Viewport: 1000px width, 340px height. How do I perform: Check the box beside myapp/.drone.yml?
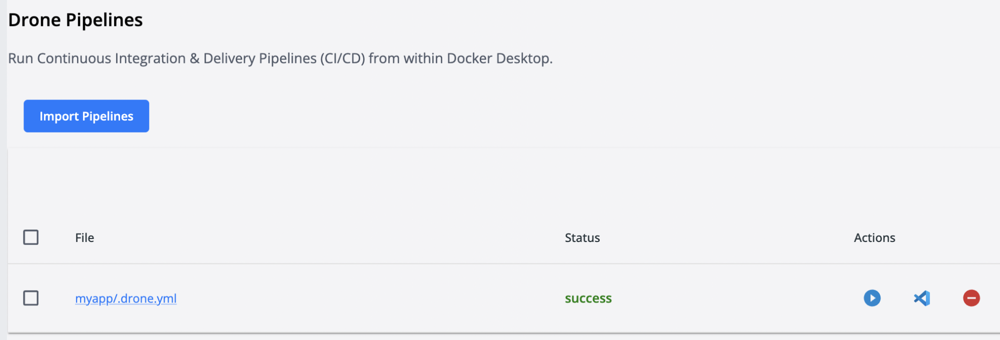31,298
